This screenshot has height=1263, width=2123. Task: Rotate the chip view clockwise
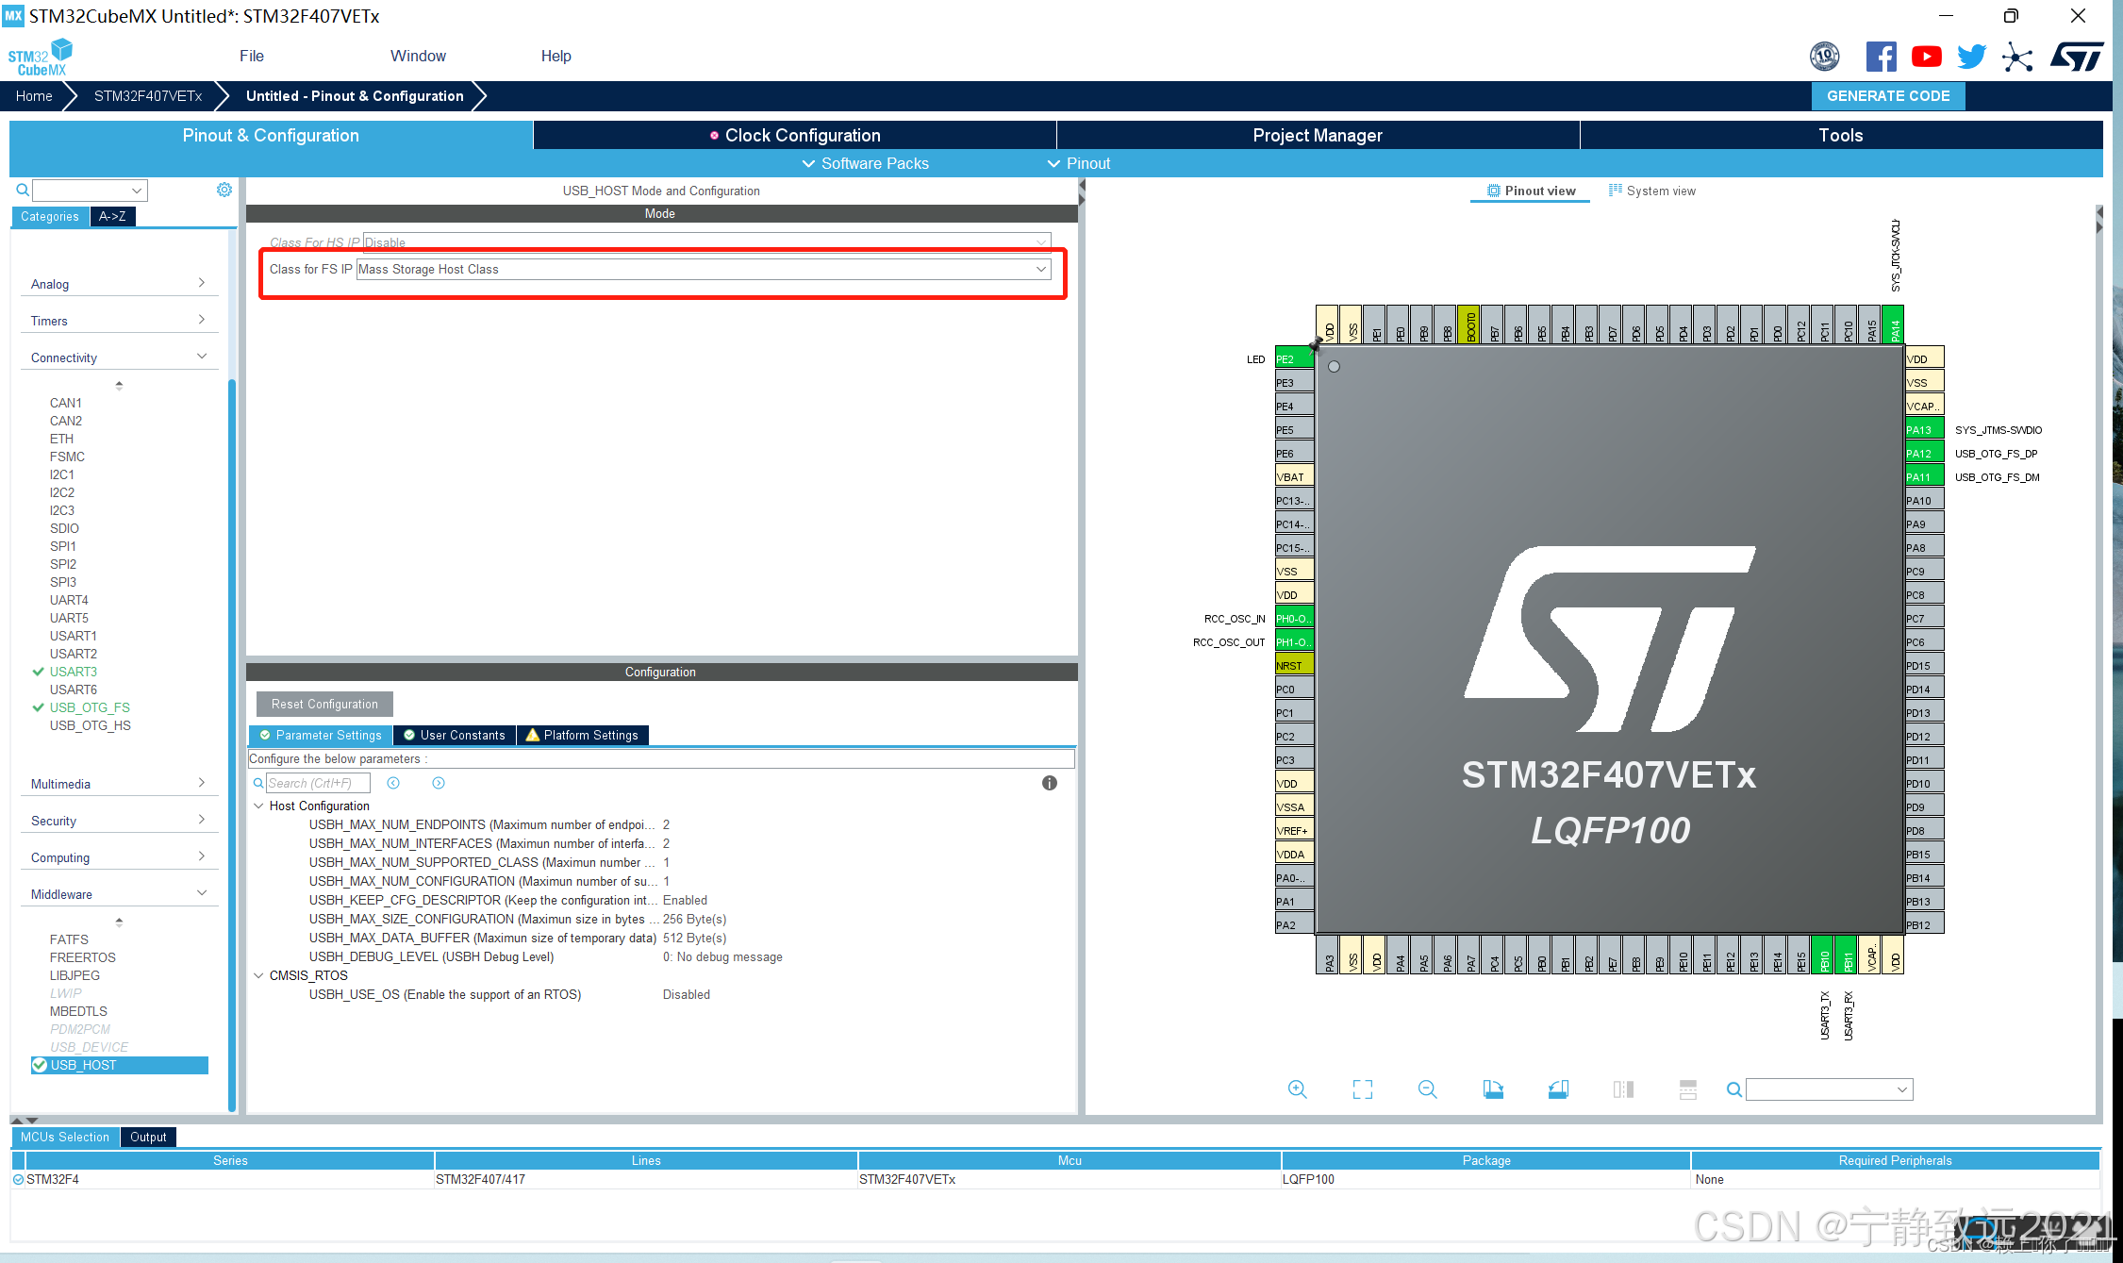(1493, 1089)
